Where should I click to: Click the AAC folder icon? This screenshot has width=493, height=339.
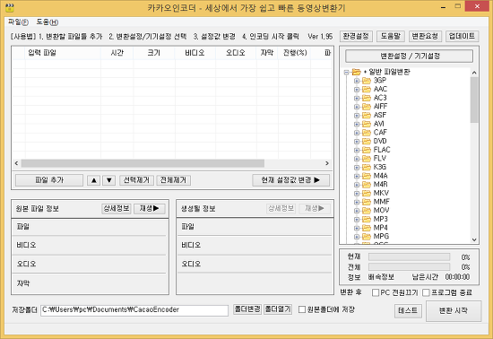click(367, 90)
